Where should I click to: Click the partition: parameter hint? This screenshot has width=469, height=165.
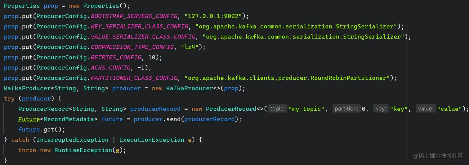(x=346, y=109)
